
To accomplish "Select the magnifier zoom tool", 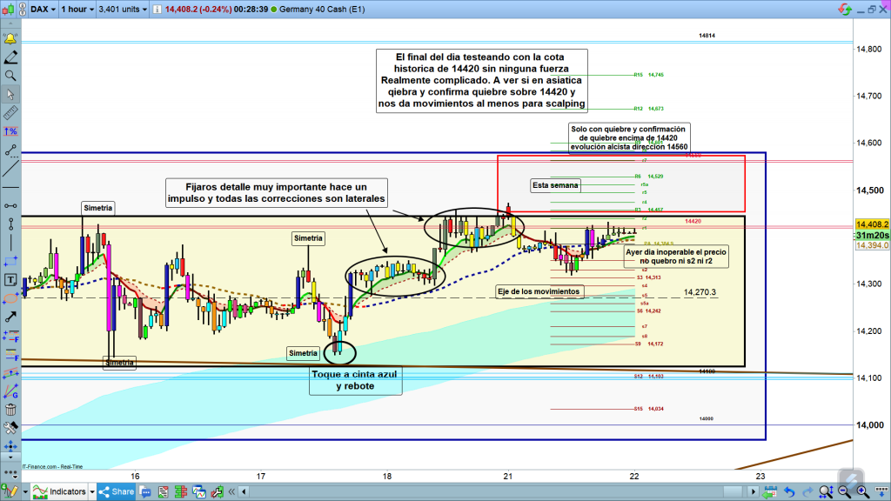I will point(10,77).
